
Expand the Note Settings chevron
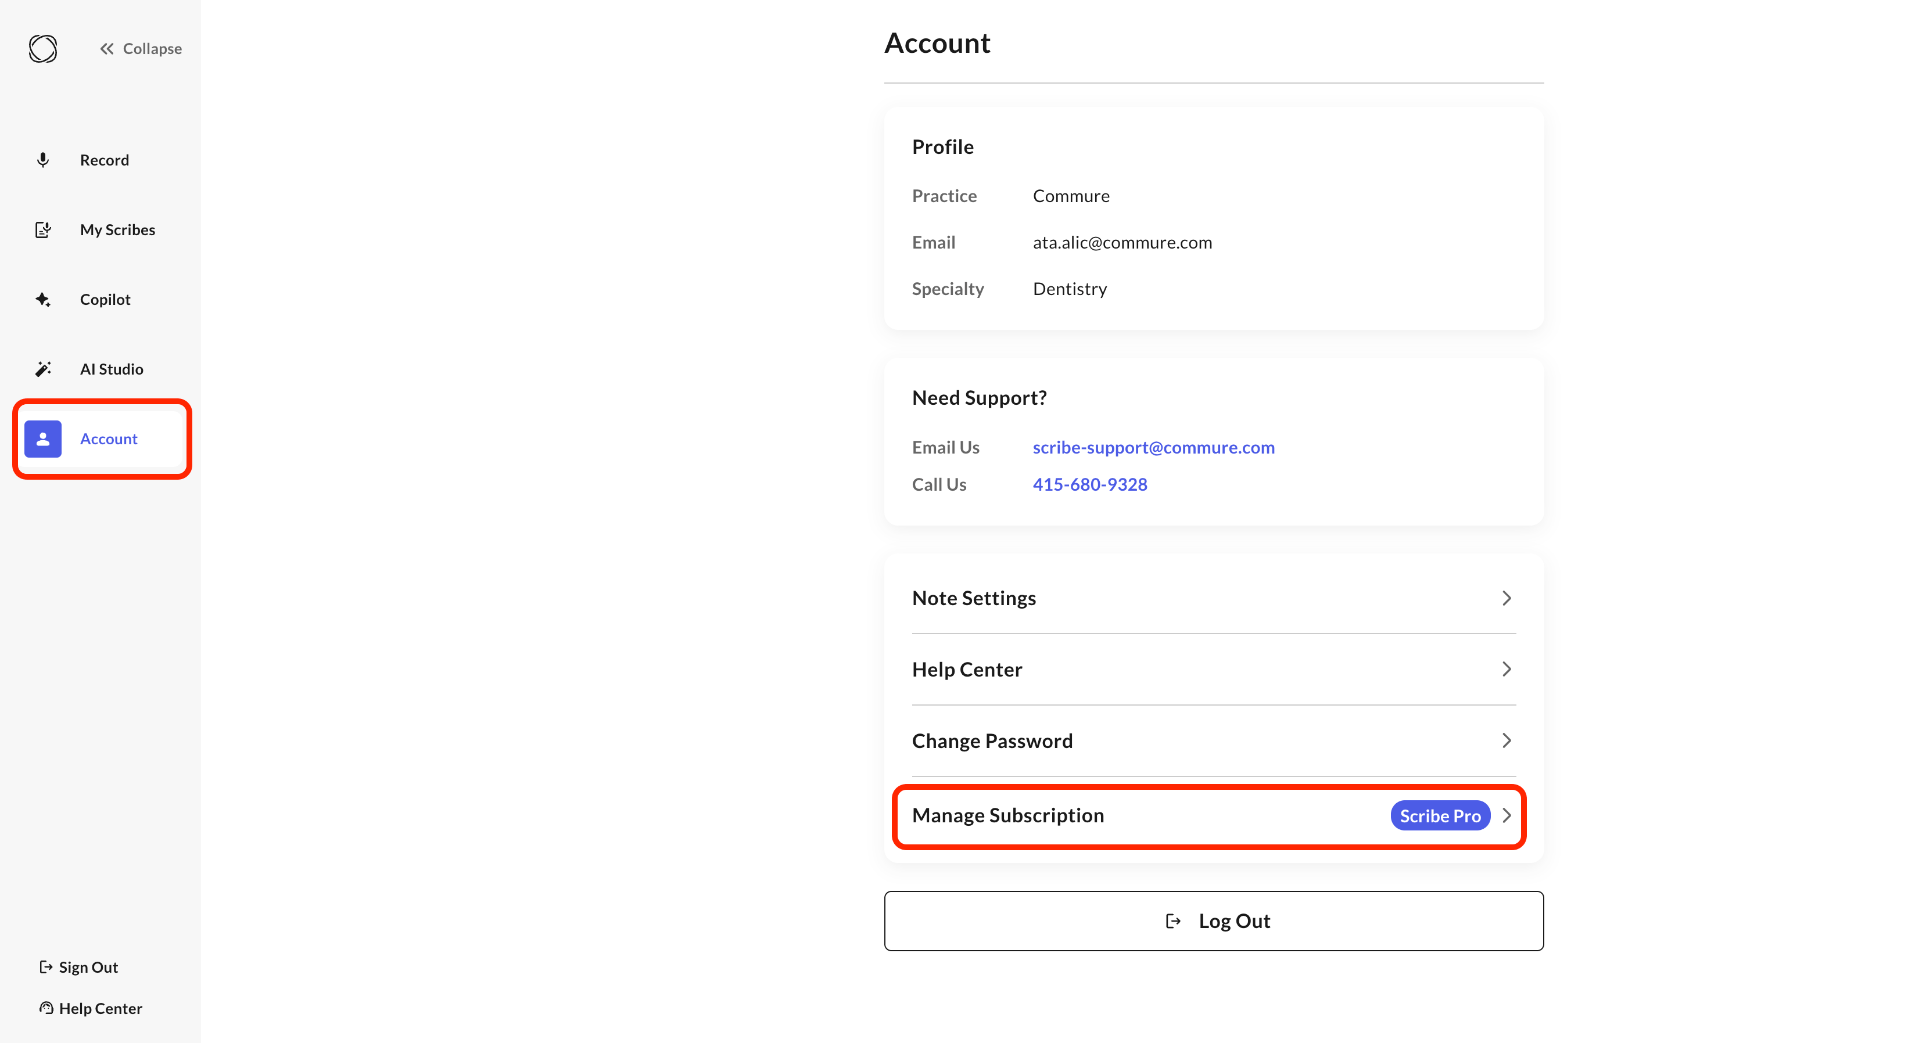pyautogui.click(x=1506, y=598)
